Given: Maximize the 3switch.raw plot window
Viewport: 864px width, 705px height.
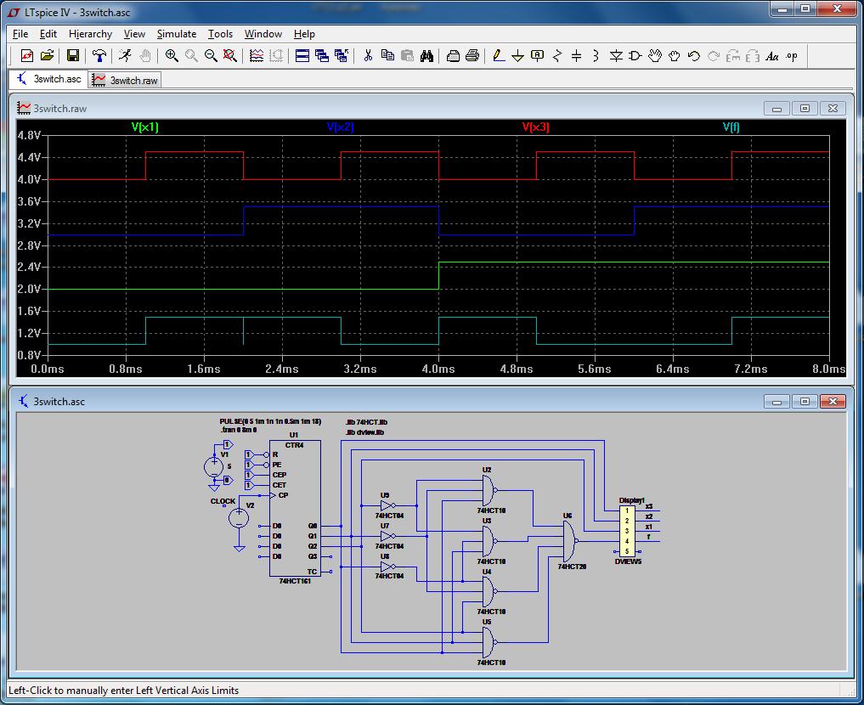Looking at the screenshot, I should tap(805, 109).
